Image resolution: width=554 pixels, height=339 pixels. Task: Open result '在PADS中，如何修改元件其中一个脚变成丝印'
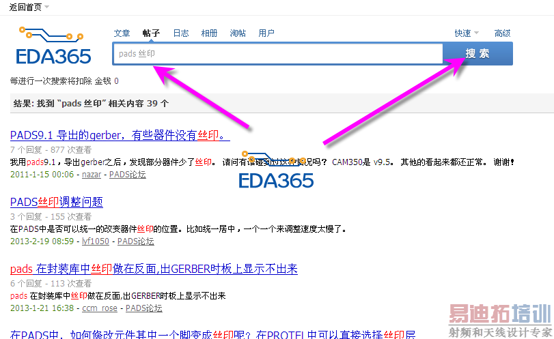[x=213, y=334]
